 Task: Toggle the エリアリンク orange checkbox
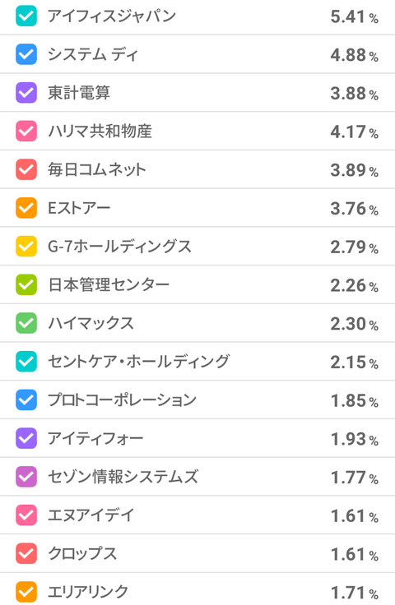(26, 592)
